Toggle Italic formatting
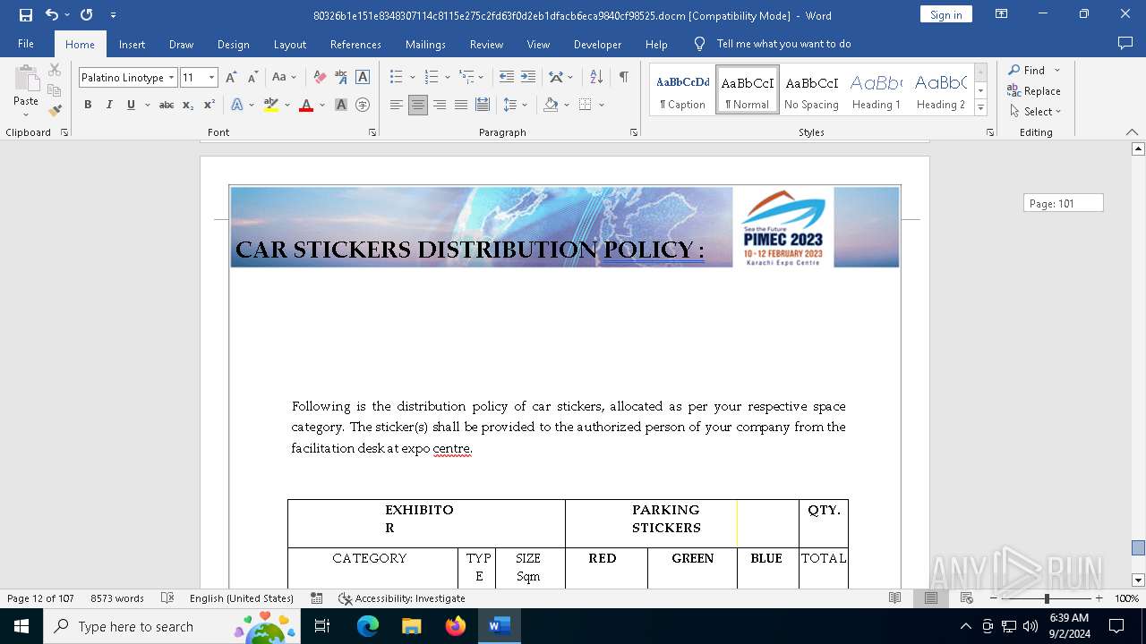Screen dimensions: 1146x644 click(109, 105)
